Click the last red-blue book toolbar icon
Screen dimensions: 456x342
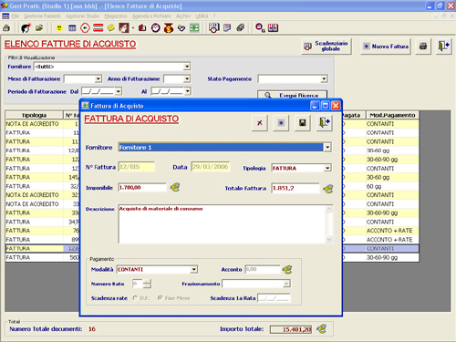[273, 28]
